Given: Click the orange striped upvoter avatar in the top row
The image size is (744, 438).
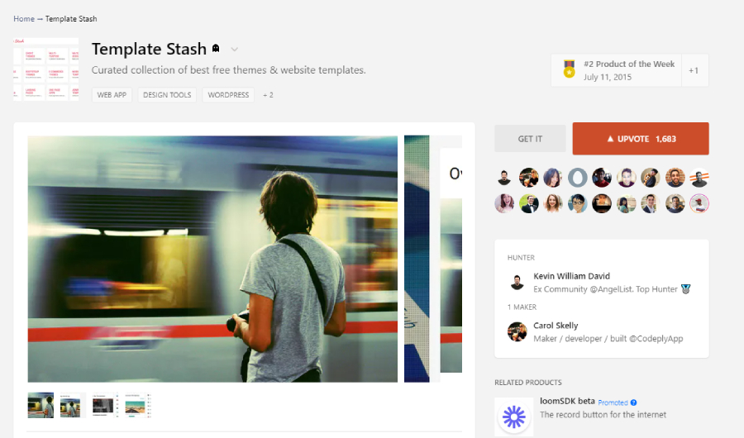Looking at the screenshot, I should pos(699,178).
